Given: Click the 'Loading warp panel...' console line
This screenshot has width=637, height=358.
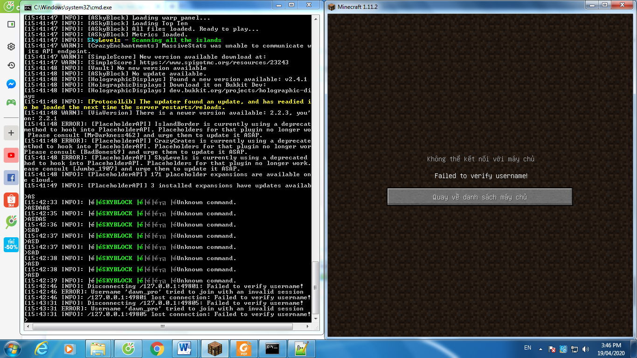Looking at the screenshot, I should (x=117, y=18).
